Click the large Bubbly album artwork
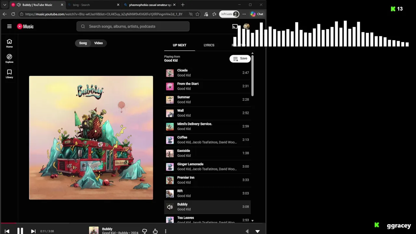 tap(91, 138)
